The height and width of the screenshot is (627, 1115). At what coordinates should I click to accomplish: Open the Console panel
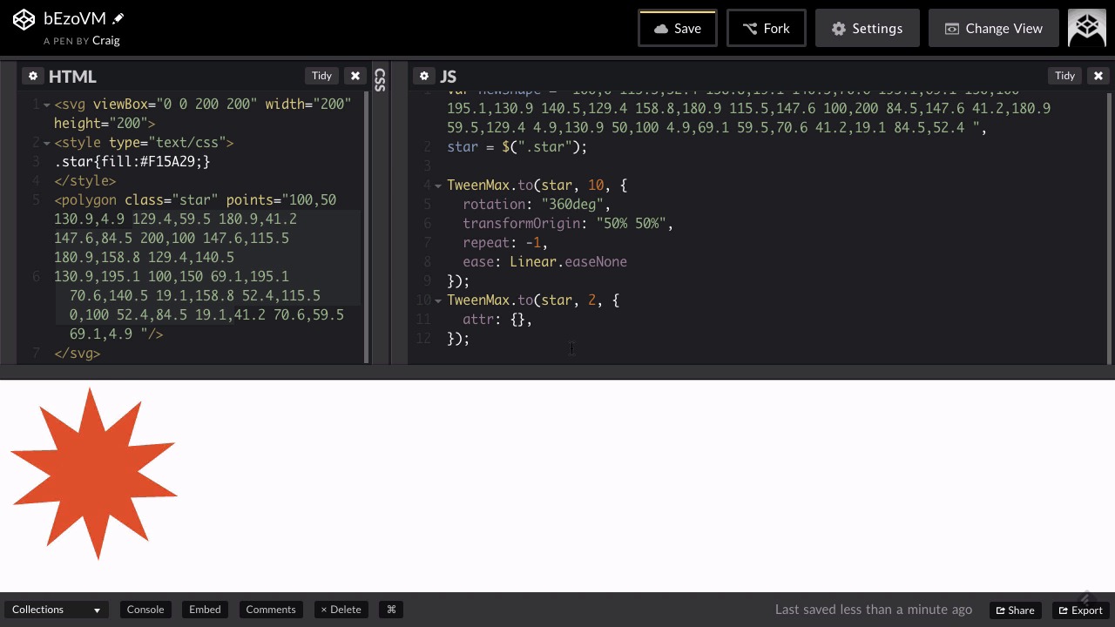[x=145, y=610]
